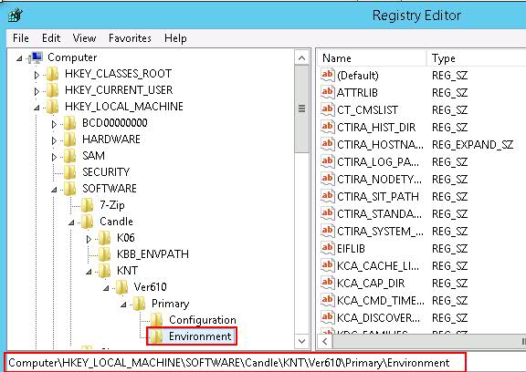
Task: Click tree pane scroll up arrow
Action: coord(301,58)
